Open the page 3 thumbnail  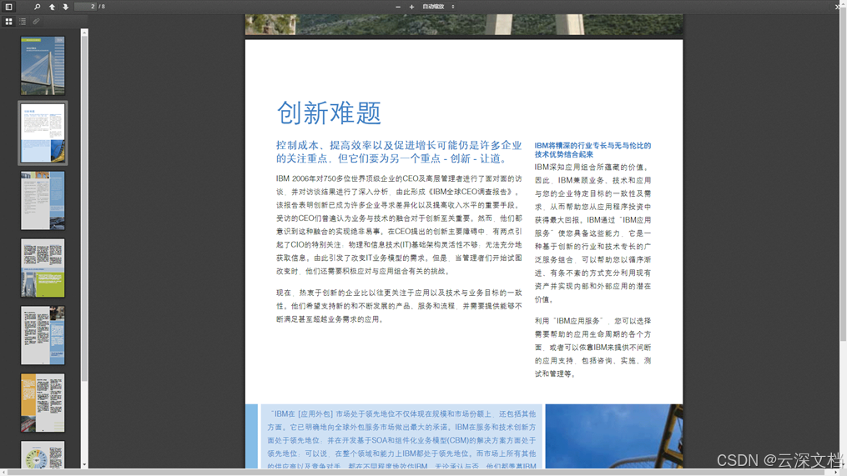tap(43, 201)
